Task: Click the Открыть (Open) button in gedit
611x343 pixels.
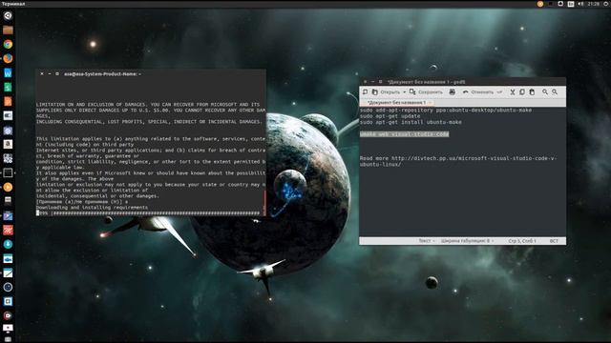Action: [x=386, y=92]
